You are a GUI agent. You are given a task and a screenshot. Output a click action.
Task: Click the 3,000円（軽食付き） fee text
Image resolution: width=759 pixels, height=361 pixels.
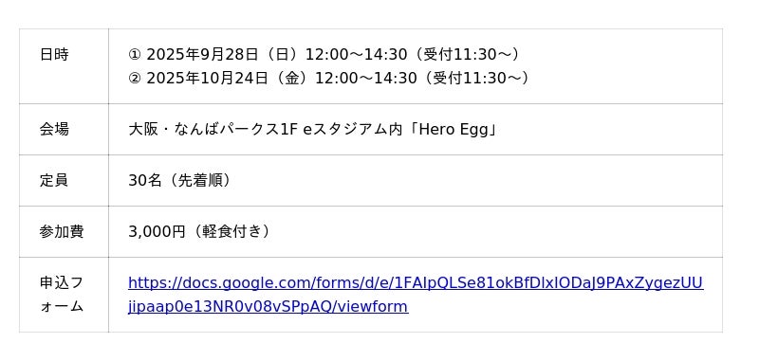tap(199, 231)
